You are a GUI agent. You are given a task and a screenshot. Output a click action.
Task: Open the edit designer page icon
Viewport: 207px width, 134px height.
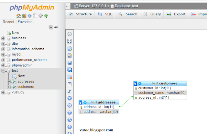click(70, 55)
